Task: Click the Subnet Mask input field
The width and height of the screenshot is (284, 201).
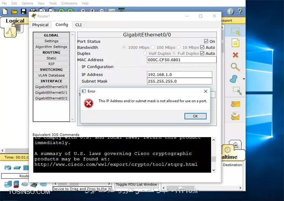Action: [x=180, y=81]
